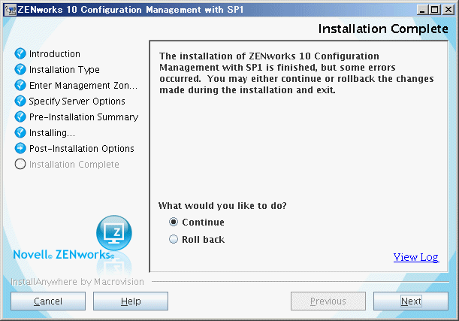Maximize the installer window
The image size is (459, 321).
(435, 10)
